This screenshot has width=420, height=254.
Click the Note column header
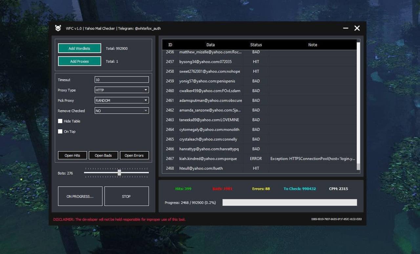(x=313, y=45)
